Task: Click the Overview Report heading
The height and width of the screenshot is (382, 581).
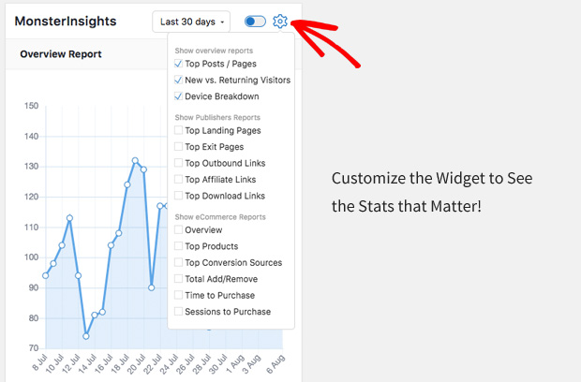Action: 61,54
